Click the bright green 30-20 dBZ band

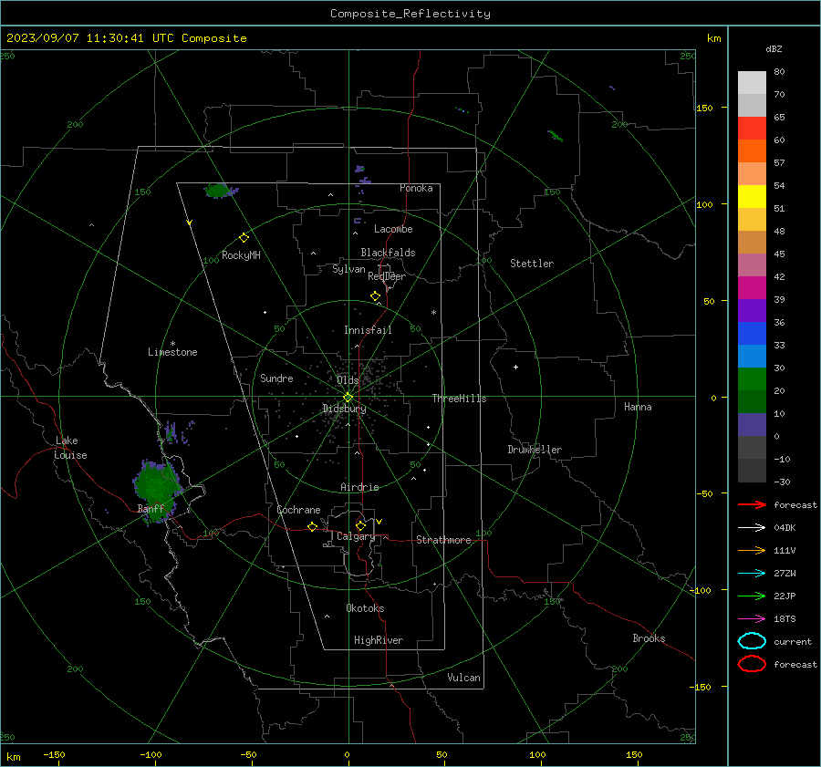752,379
